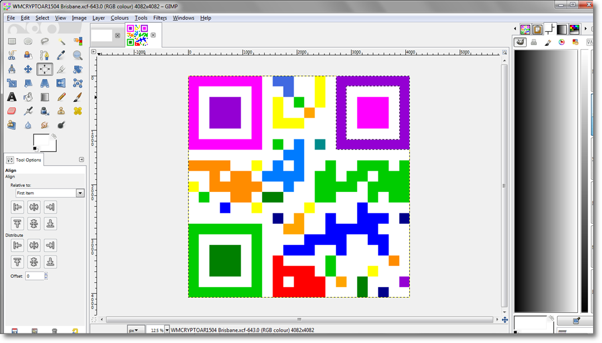Select the Paintbrush tool
This screenshot has height=343, width=602.
click(77, 97)
